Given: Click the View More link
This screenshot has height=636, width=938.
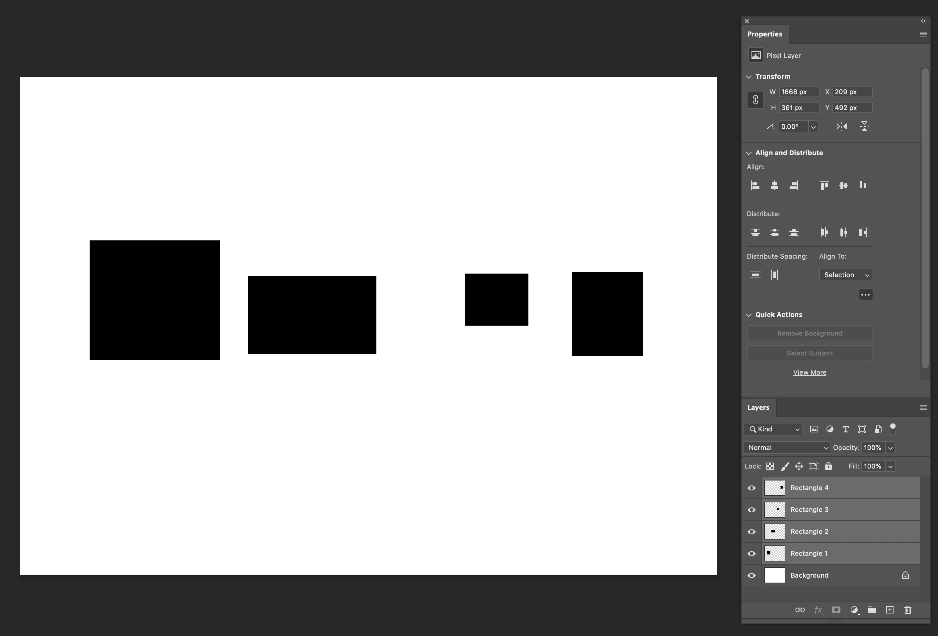Looking at the screenshot, I should pos(809,373).
